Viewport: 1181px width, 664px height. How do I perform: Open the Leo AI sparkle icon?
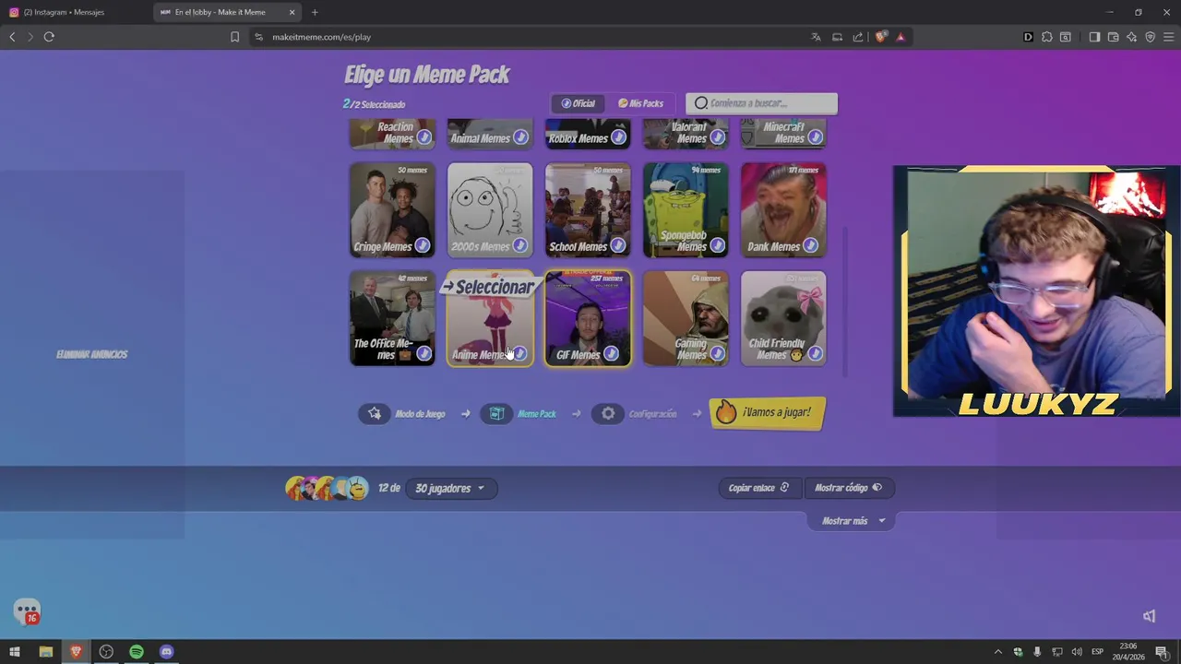(1131, 37)
